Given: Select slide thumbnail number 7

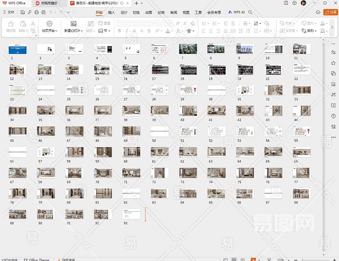Looking at the screenshot, I should pyautogui.click(x=188, y=49).
